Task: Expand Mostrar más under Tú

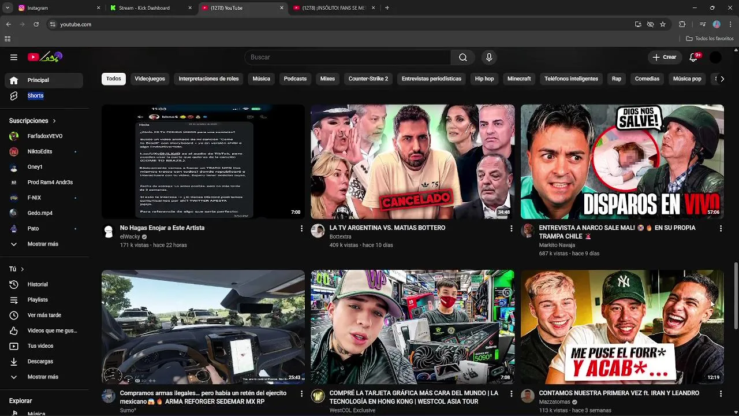Action: 44,377
